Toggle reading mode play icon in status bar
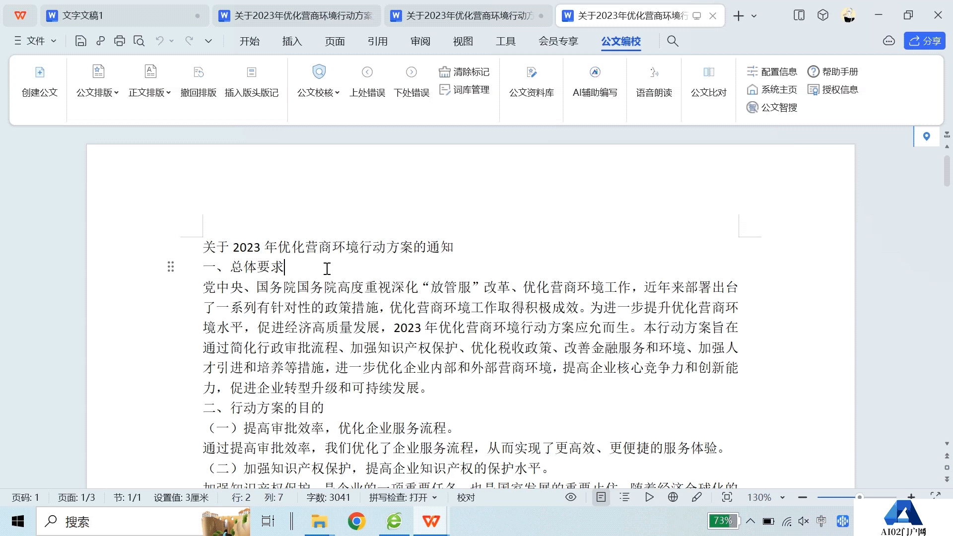This screenshot has width=953, height=536. click(649, 497)
